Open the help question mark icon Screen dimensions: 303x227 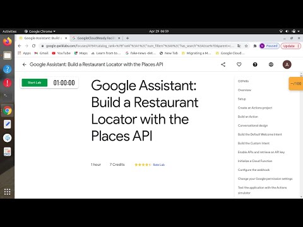tap(255, 64)
